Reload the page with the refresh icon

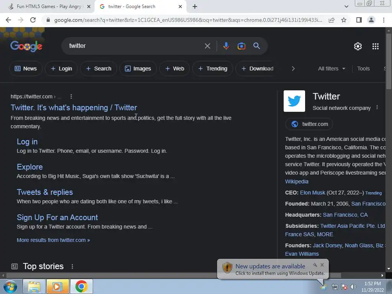(x=33, y=20)
